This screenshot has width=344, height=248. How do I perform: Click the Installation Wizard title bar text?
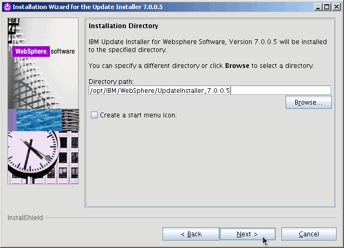pyautogui.click(x=88, y=6)
